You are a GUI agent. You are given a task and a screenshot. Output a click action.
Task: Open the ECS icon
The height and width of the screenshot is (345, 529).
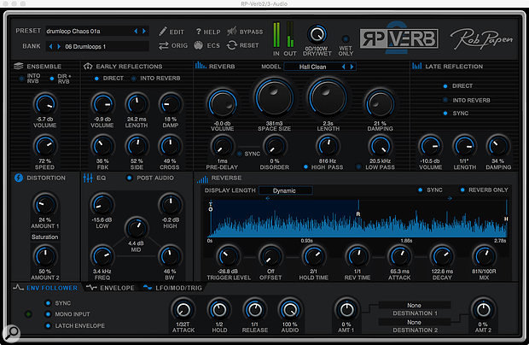[198, 45]
